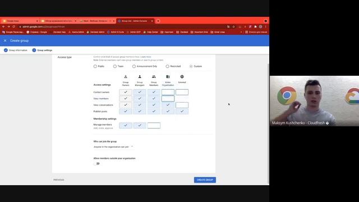The image size is (359, 202).
Task: Toggle View conversations for Group Managers
Action: click(140, 105)
